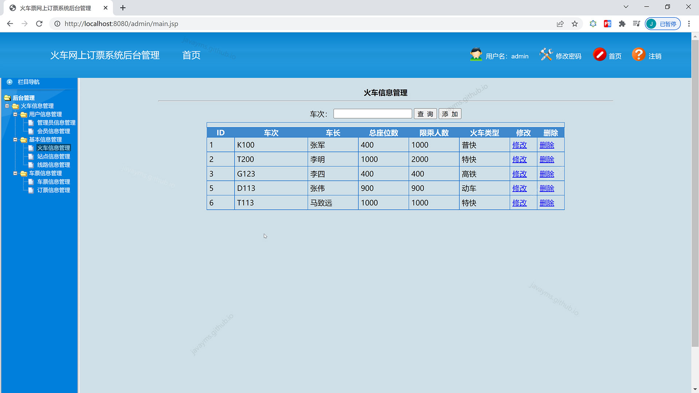This screenshot has width=699, height=393.
Task: Click the 栏目导航 round arrow icon
Action: (x=10, y=82)
